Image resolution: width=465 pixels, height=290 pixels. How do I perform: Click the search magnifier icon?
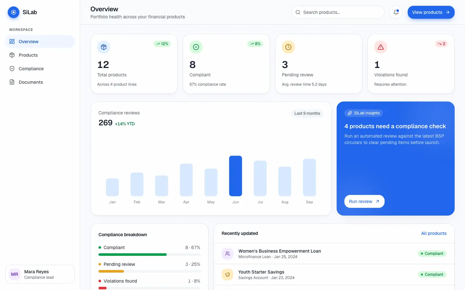(x=298, y=12)
